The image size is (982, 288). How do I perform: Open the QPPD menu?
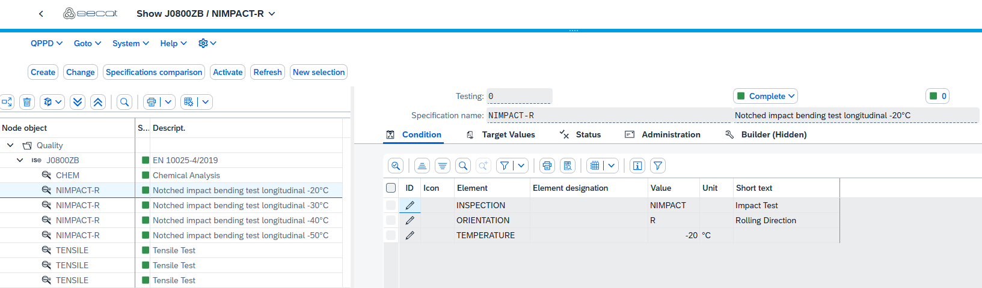[46, 43]
